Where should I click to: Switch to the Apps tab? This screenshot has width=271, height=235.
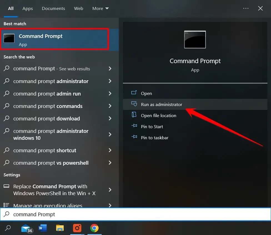pyautogui.click(x=28, y=8)
